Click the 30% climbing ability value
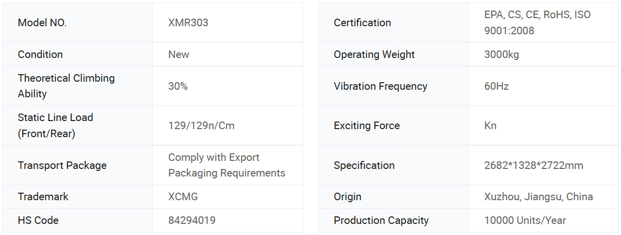 [178, 86]
